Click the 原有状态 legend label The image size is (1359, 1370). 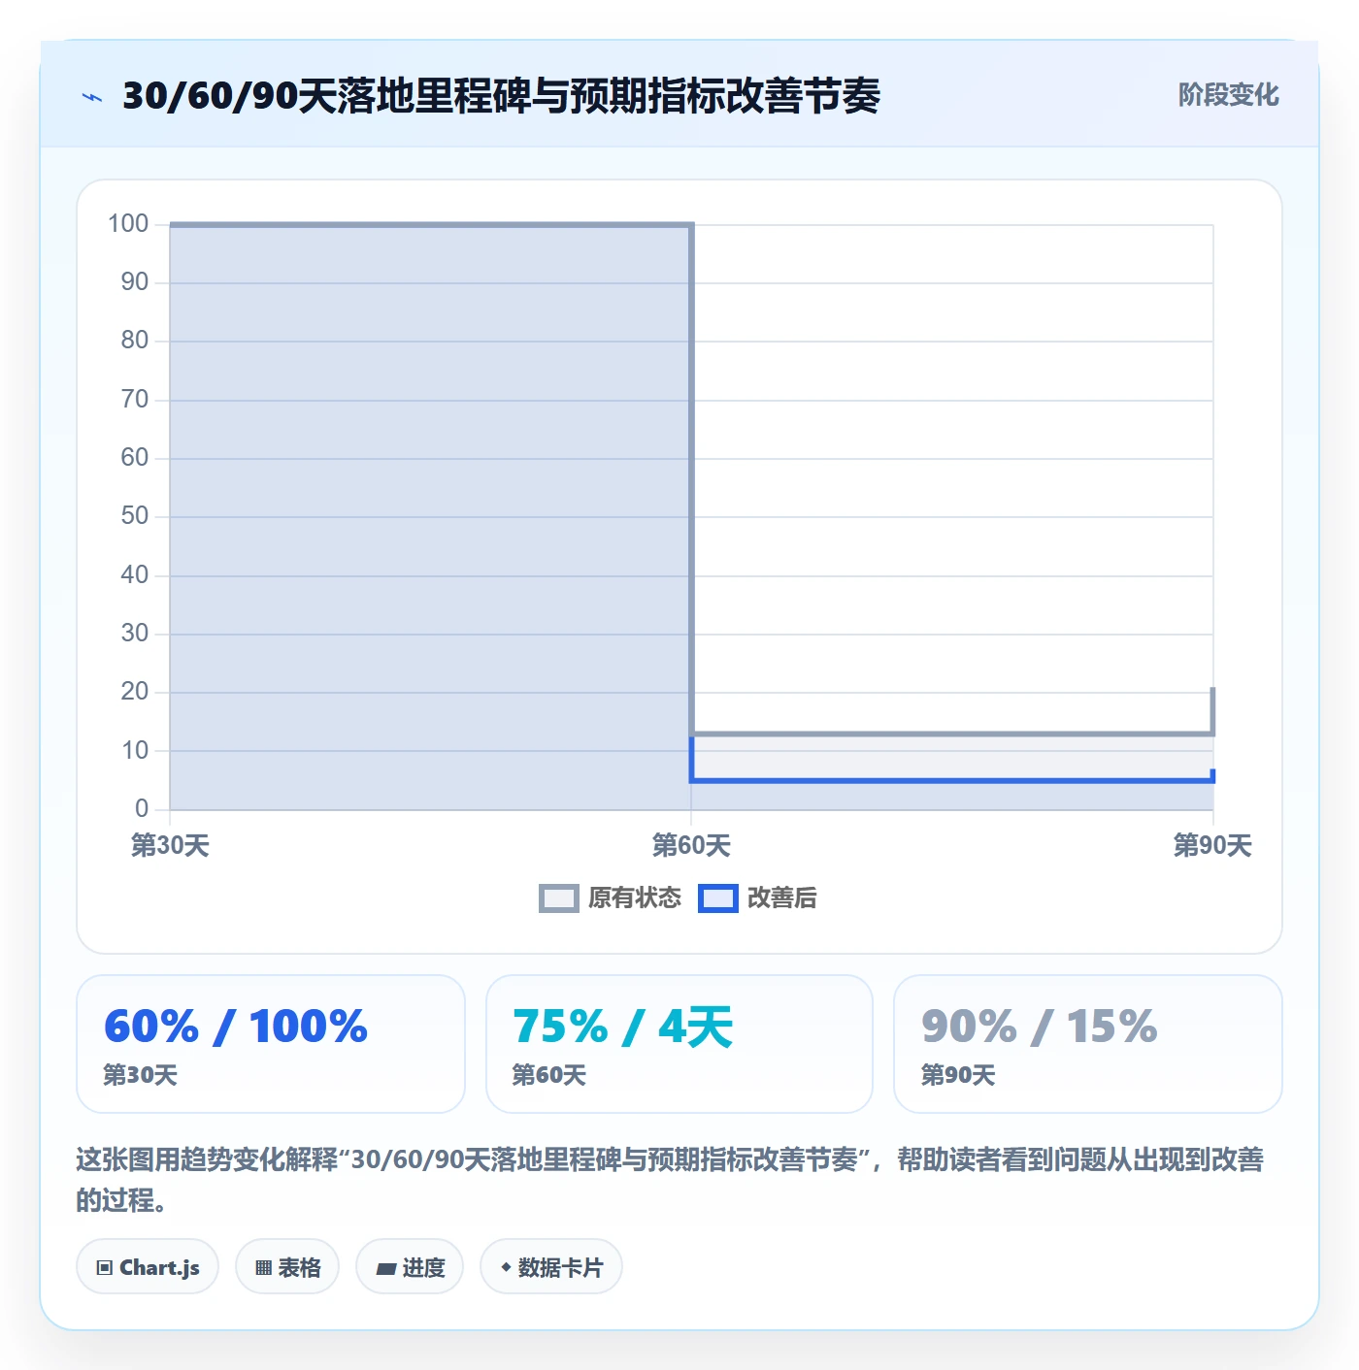coord(635,898)
